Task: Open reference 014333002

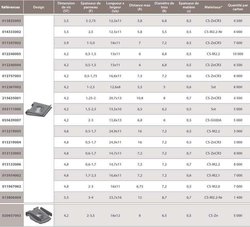Action: (x=12, y=32)
